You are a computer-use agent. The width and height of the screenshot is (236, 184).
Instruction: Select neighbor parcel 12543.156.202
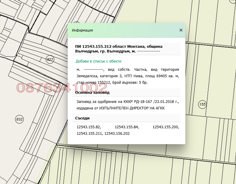pyautogui.click(x=117, y=134)
